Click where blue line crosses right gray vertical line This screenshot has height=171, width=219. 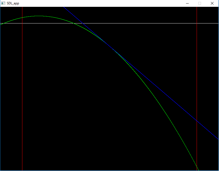point(197,121)
